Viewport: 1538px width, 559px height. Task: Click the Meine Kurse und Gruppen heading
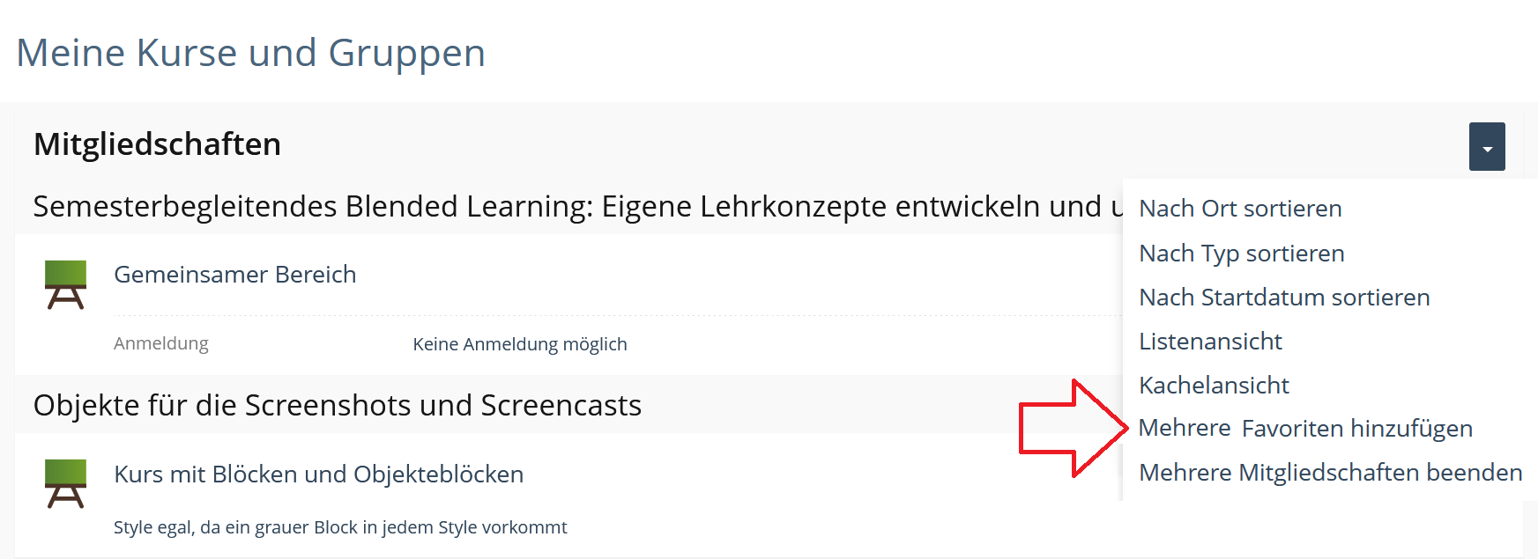(x=251, y=53)
